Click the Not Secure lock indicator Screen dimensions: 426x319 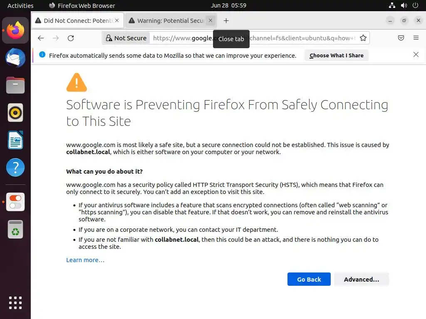click(x=126, y=38)
